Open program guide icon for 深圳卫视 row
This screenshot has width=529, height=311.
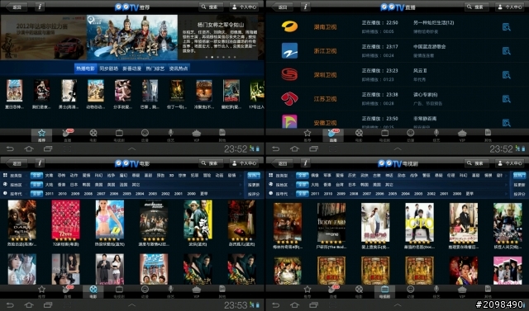506,75
